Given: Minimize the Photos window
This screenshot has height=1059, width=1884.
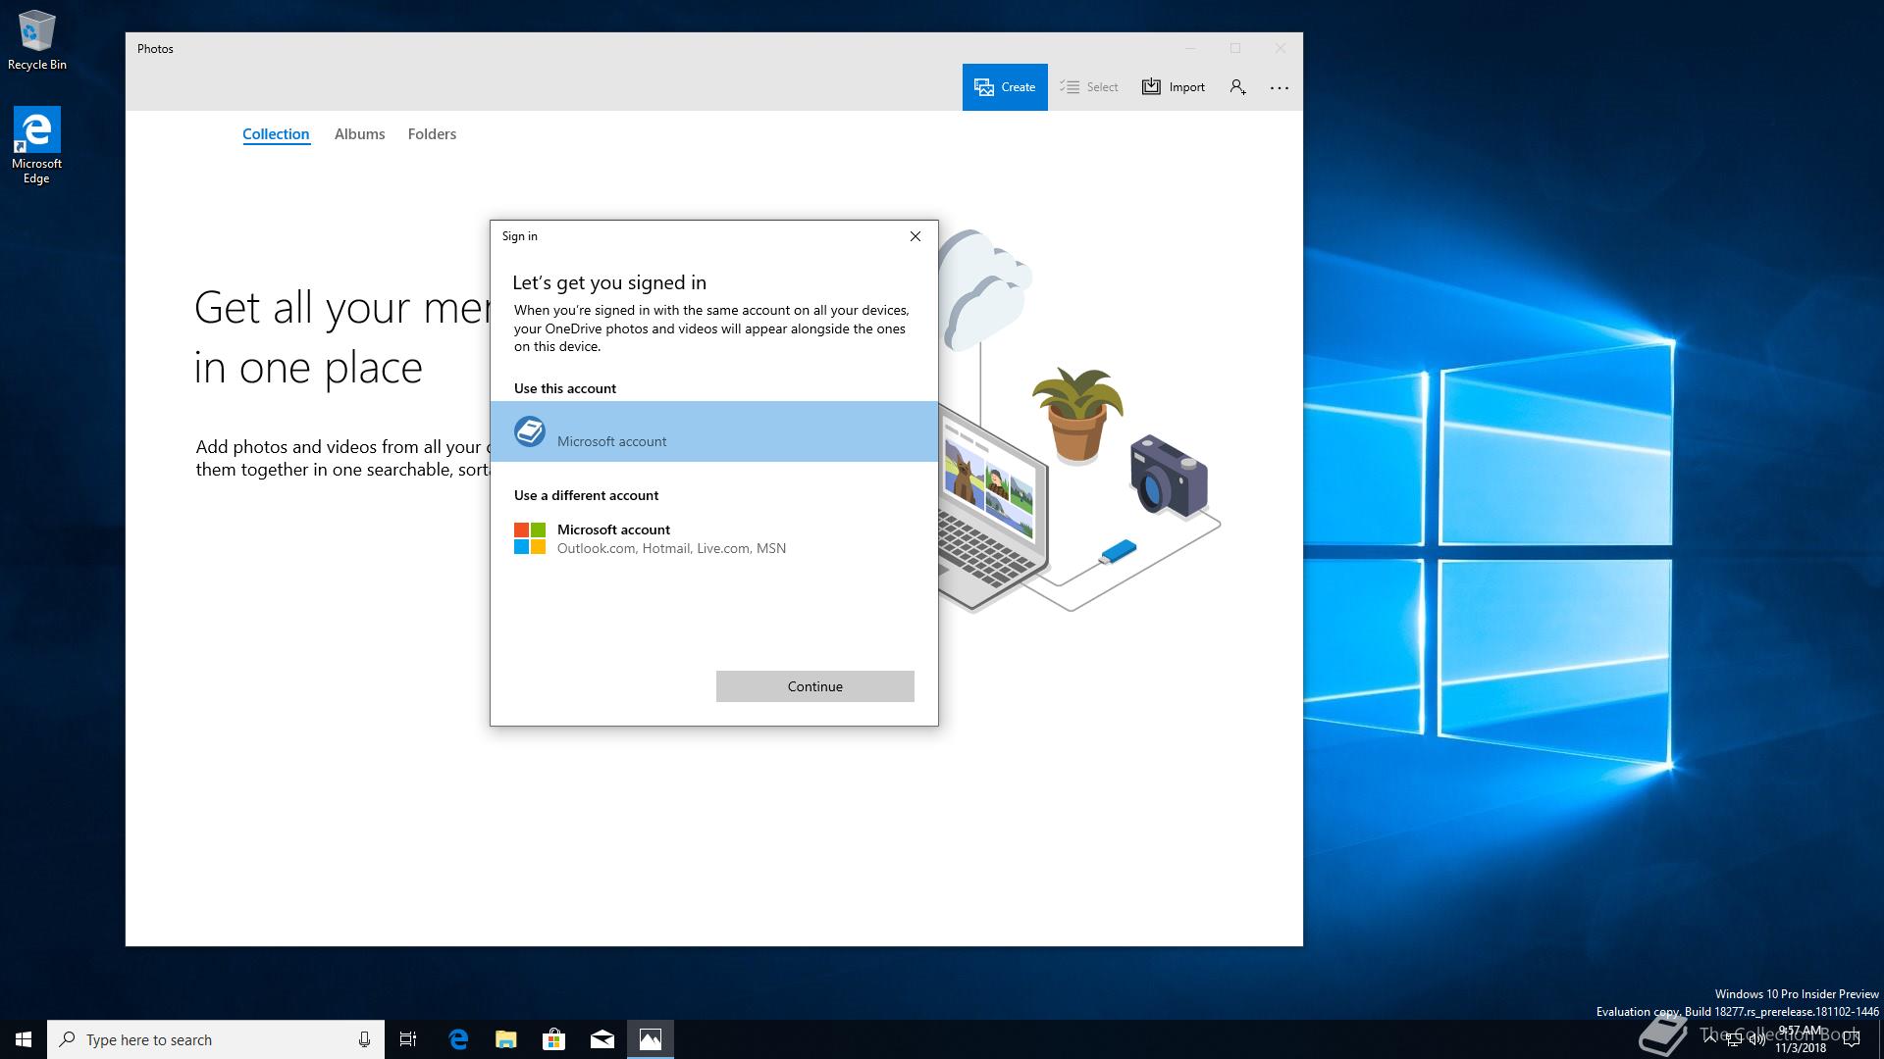Looking at the screenshot, I should (1190, 48).
